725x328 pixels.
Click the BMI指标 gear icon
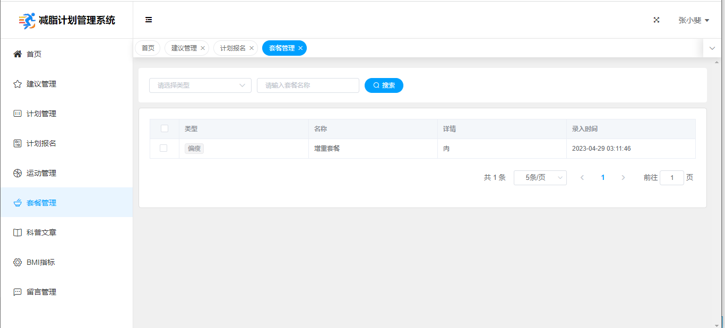tap(18, 262)
